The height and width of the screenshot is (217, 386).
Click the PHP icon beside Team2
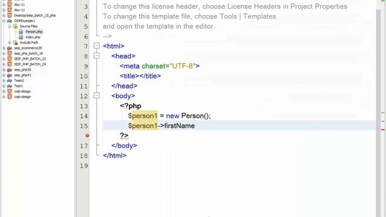coord(10,80)
